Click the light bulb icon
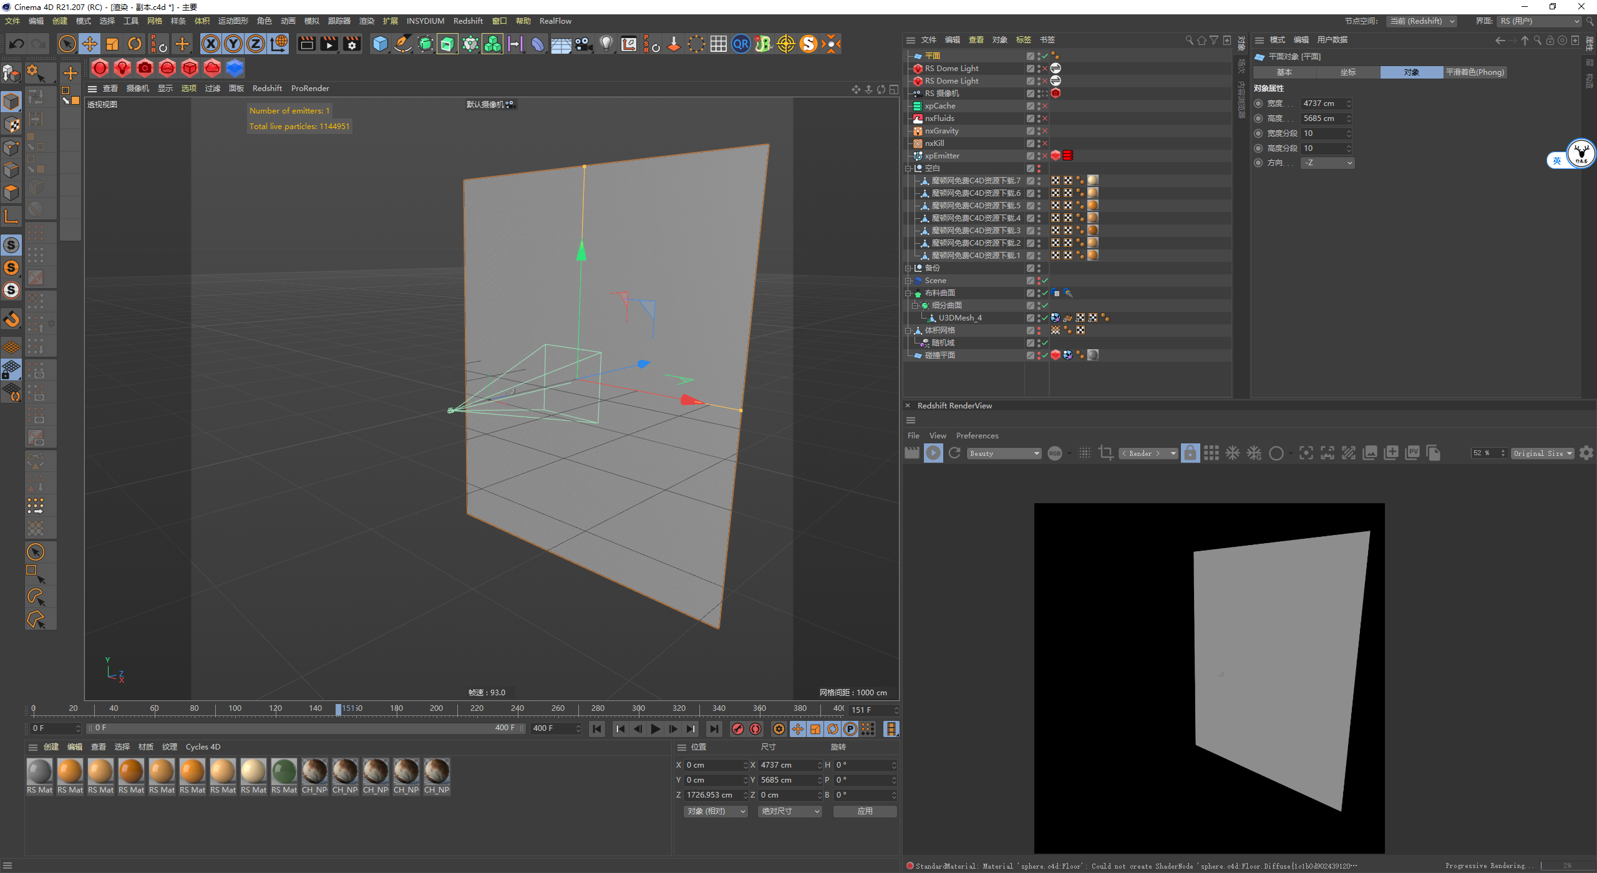The width and height of the screenshot is (1597, 873). coord(606,44)
